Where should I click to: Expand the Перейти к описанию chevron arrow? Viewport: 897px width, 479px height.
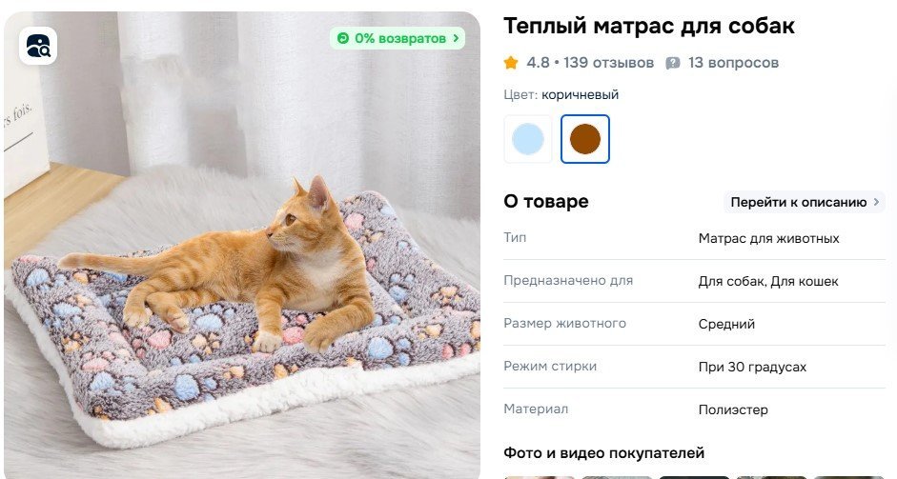876,202
